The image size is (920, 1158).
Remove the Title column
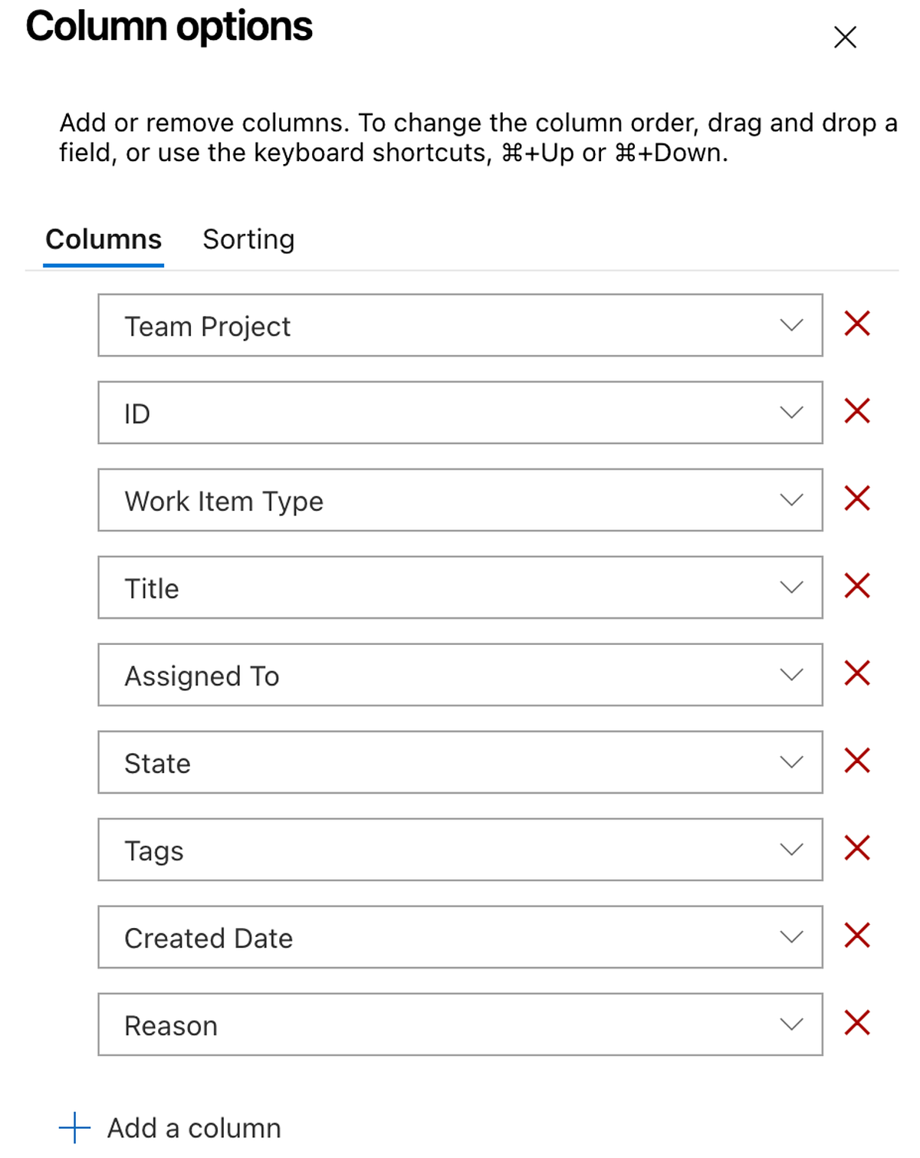[x=856, y=586]
